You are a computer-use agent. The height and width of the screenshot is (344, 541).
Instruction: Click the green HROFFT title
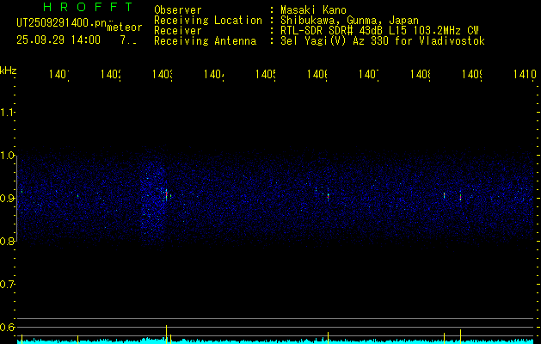tap(88, 7)
